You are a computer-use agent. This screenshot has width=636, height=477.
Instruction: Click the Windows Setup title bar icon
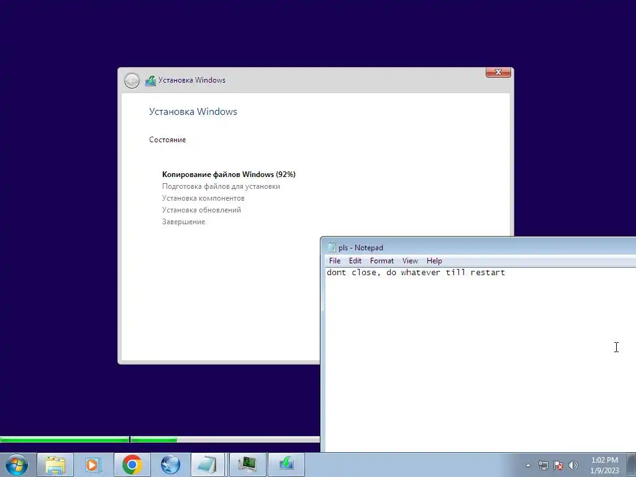(150, 80)
